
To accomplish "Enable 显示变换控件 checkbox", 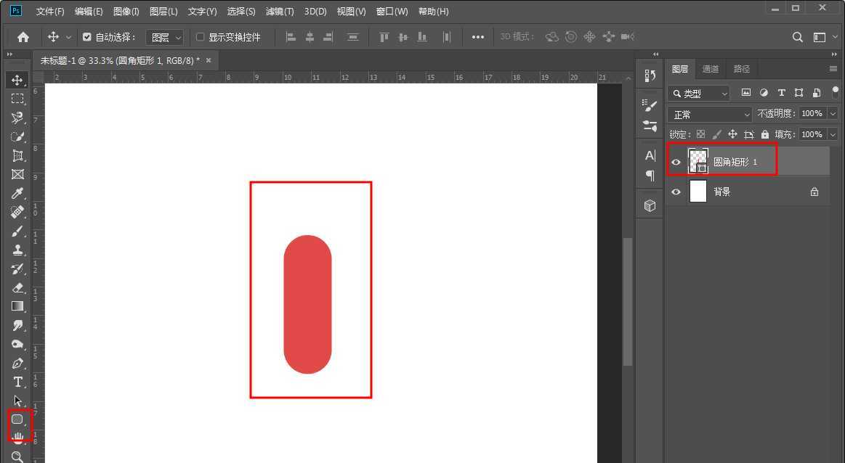I will 201,37.
